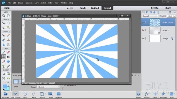The width and height of the screenshot is (177, 99).
Task: Click the Redo button
Action: point(34,95)
